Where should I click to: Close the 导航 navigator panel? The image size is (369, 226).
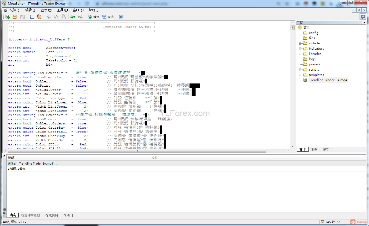pyautogui.click(x=365, y=23)
